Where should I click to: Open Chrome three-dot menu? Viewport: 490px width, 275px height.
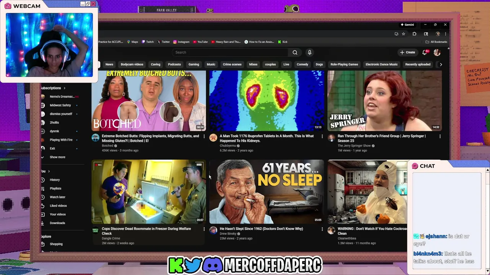pyautogui.click(x=445, y=34)
